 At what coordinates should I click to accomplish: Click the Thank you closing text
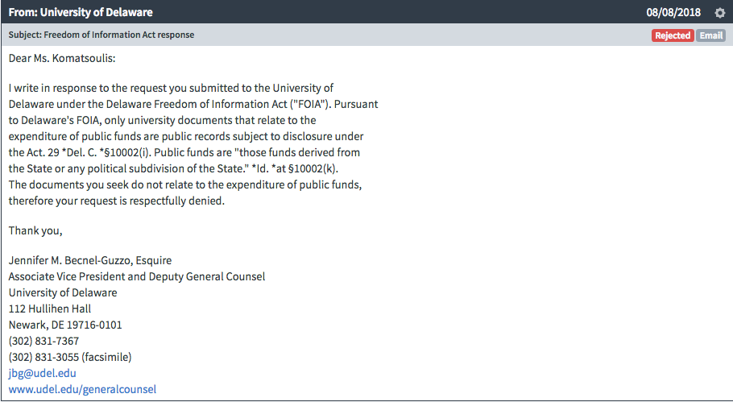pyautogui.click(x=35, y=230)
